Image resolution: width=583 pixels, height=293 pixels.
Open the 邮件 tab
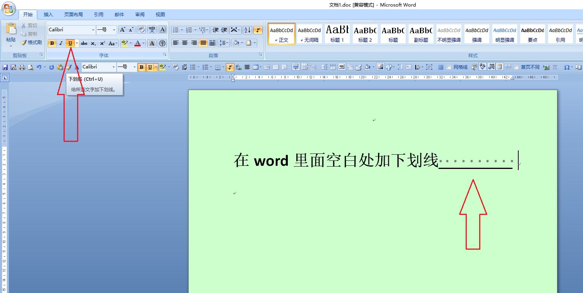(x=119, y=15)
